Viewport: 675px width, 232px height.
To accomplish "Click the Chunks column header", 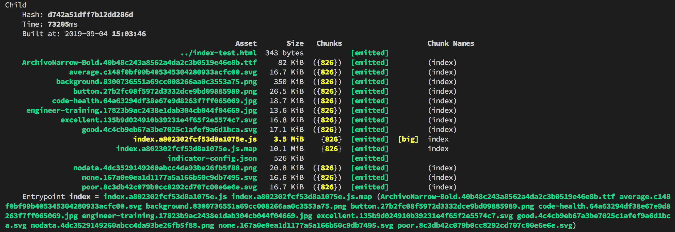I will coord(329,43).
